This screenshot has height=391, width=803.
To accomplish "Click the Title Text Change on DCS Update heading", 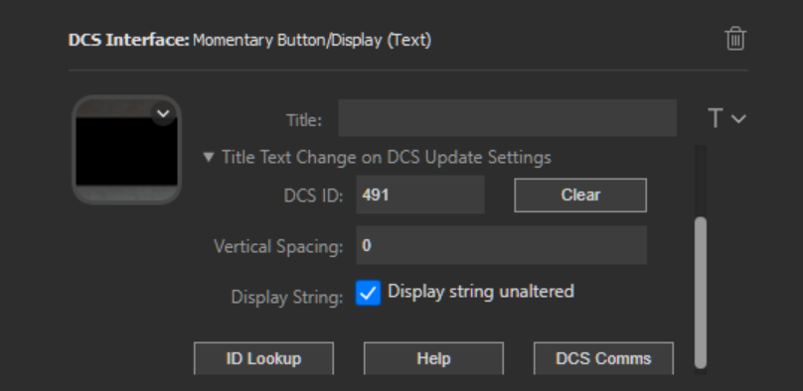I will (387, 158).
